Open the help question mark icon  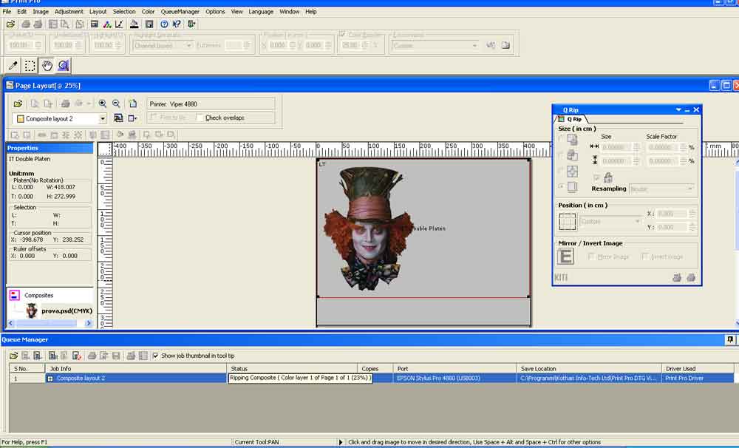pyautogui.click(x=164, y=24)
